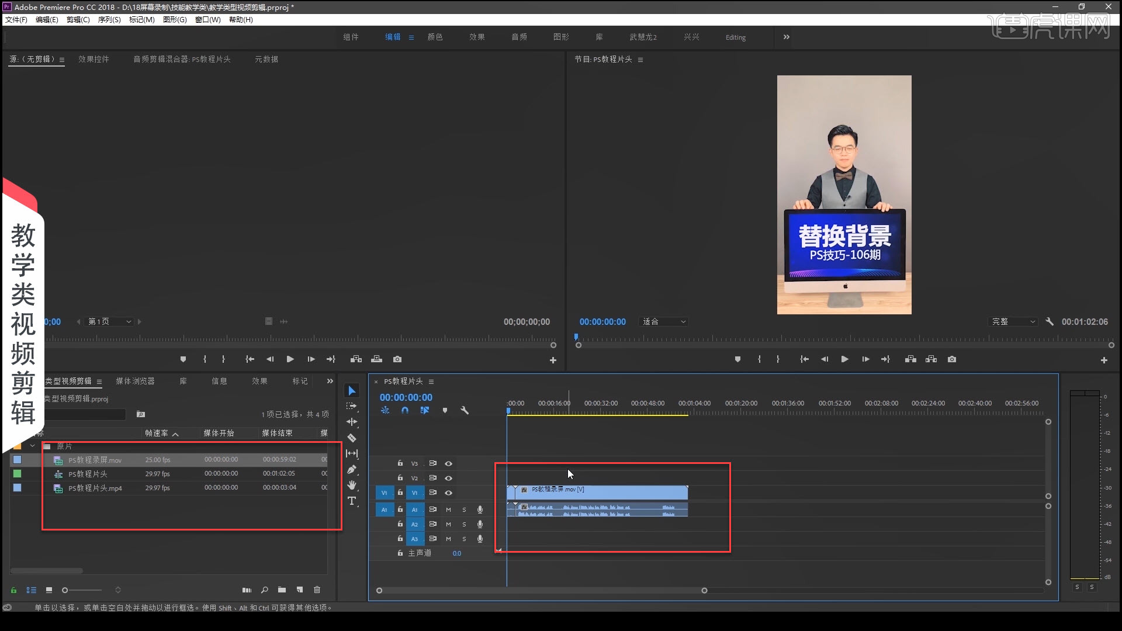This screenshot has width=1122, height=631.
Task: Click the Lift button in Program monitor
Action: coord(910,359)
